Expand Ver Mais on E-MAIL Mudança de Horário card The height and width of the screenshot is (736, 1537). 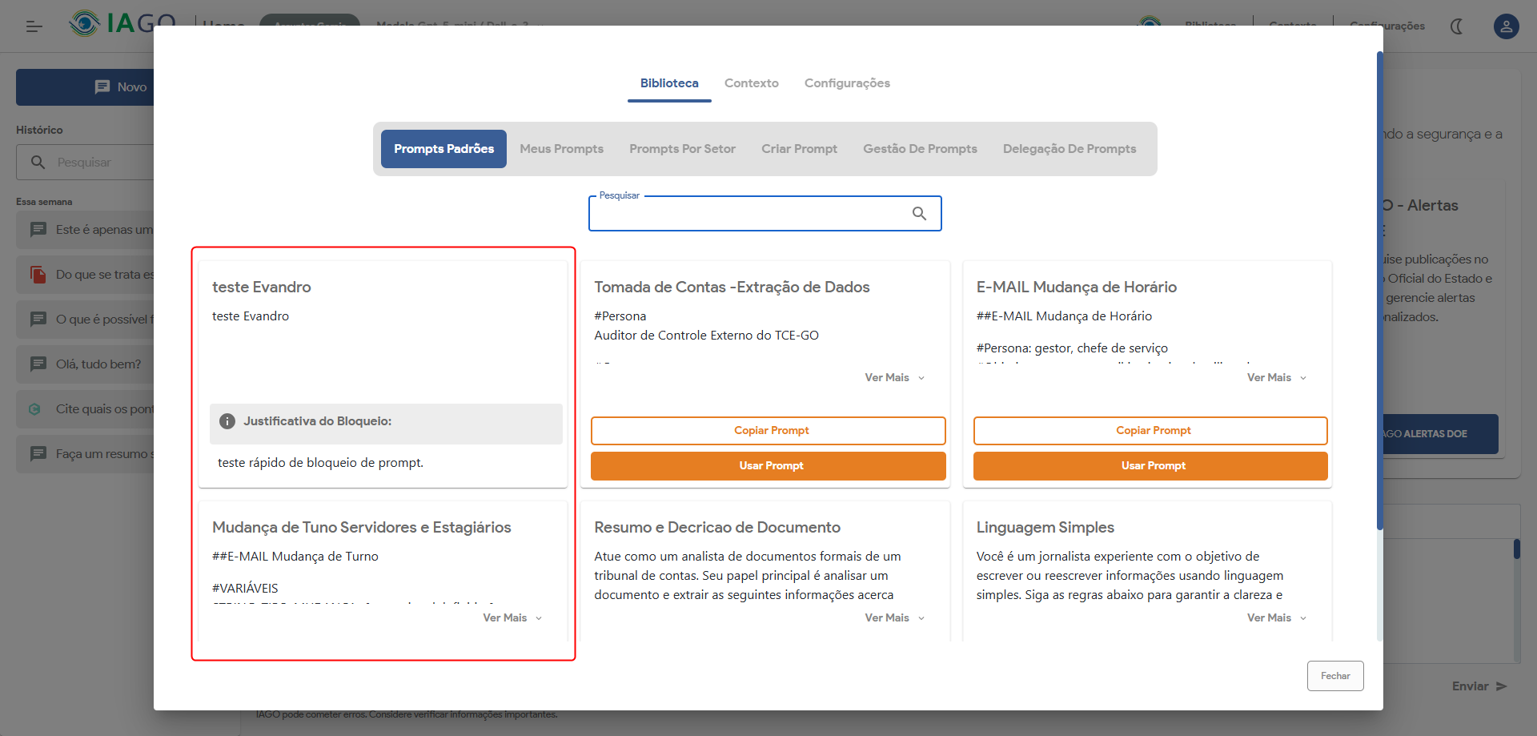(1276, 378)
